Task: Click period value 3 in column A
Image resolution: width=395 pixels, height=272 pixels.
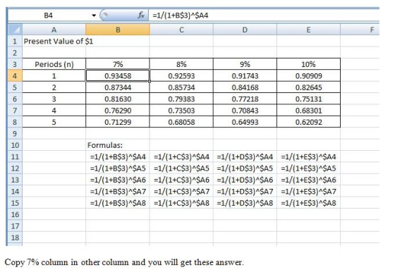Action: (x=54, y=99)
